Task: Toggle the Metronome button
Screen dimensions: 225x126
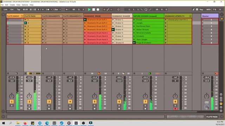Action: coord(47,9)
